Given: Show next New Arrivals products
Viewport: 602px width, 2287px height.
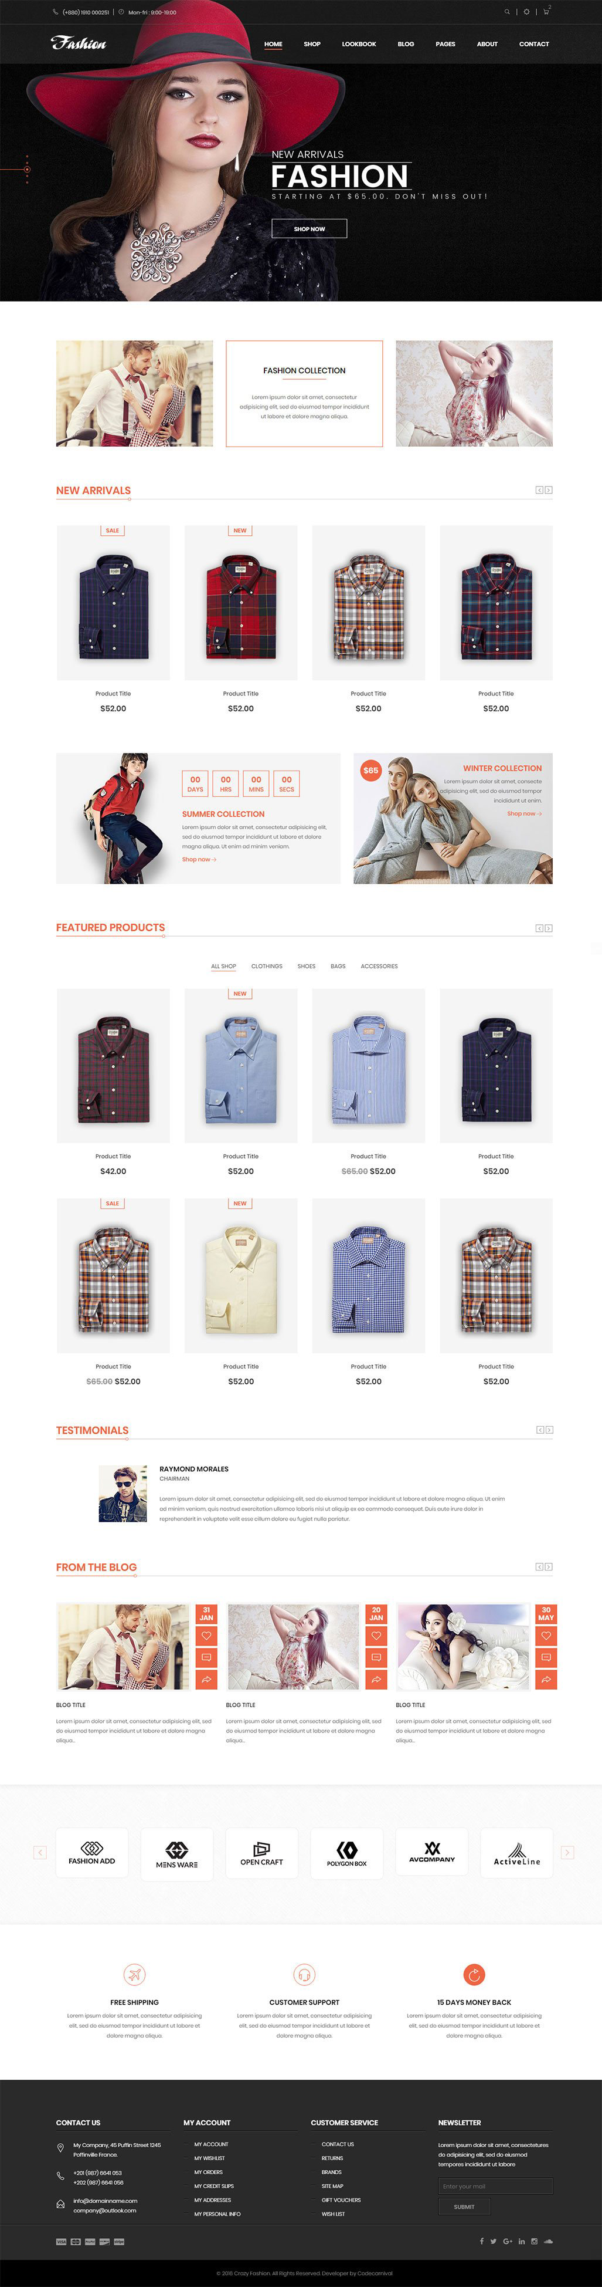Looking at the screenshot, I should pos(549,490).
